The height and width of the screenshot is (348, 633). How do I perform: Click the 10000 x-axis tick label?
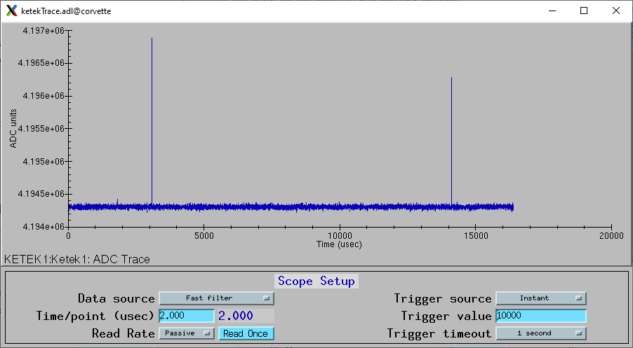click(340, 236)
